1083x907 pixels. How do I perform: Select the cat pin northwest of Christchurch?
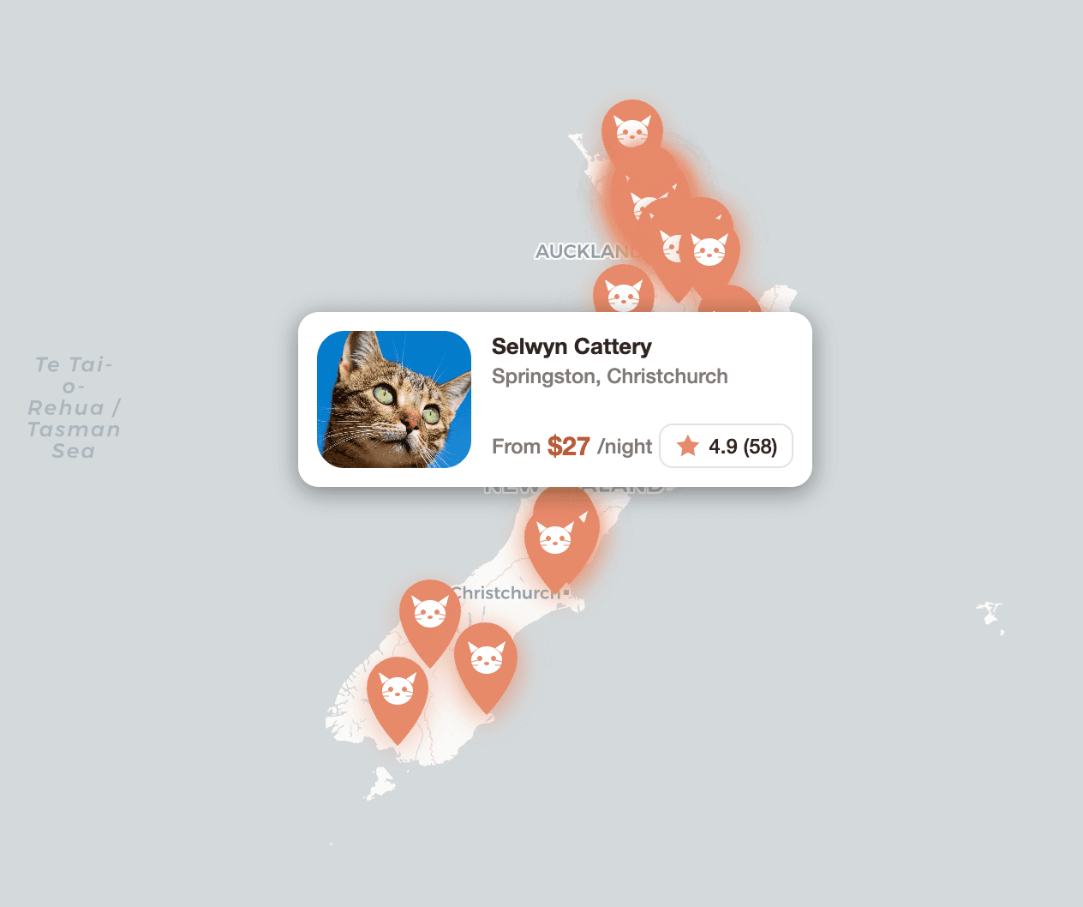pyautogui.click(x=430, y=613)
